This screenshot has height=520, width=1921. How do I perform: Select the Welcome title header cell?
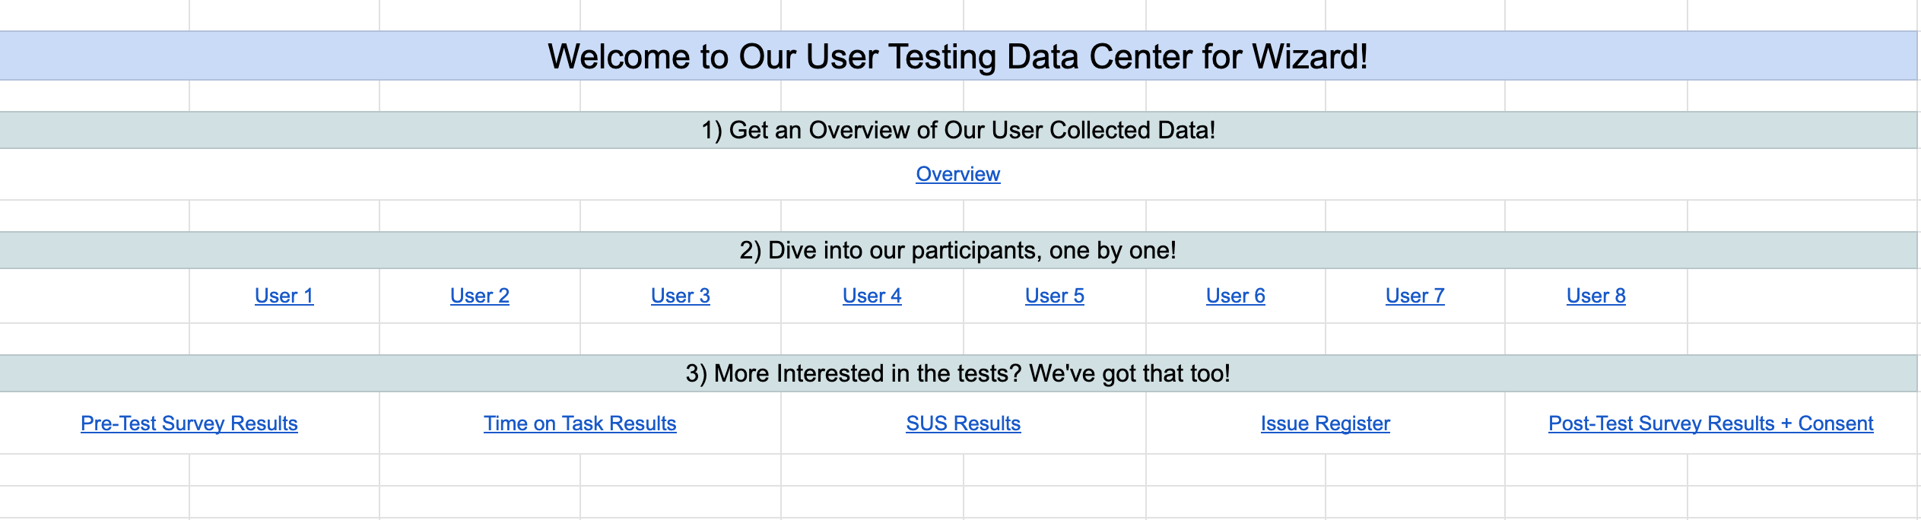point(957,56)
